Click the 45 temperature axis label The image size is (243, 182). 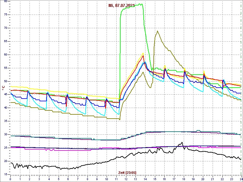point(5,95)
